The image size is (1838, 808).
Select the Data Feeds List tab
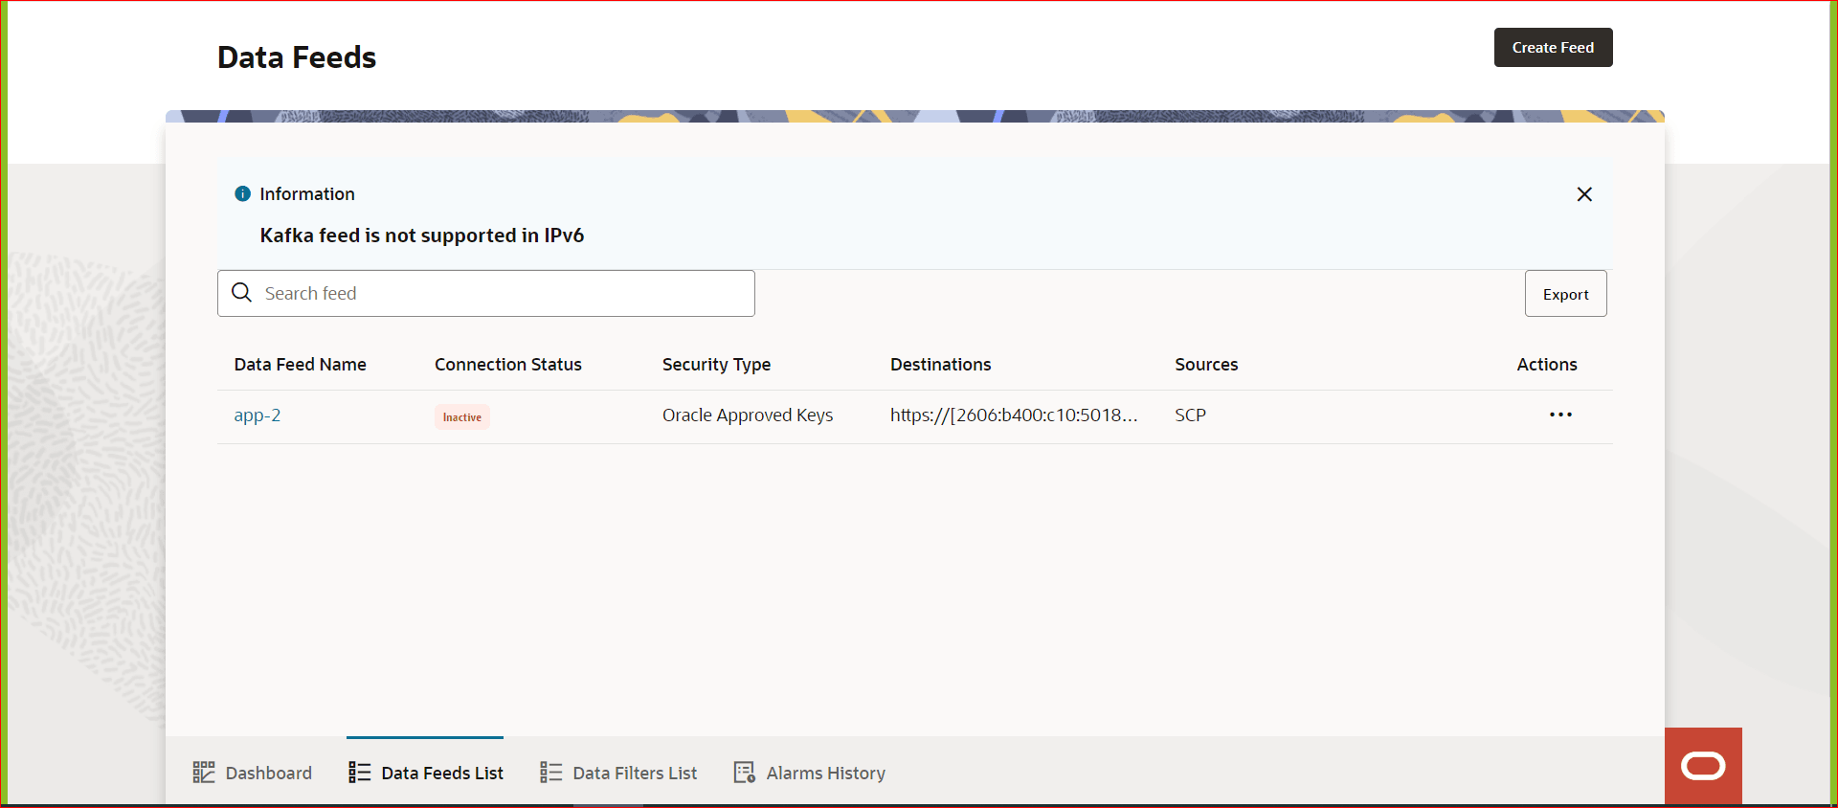pos(425,773)
